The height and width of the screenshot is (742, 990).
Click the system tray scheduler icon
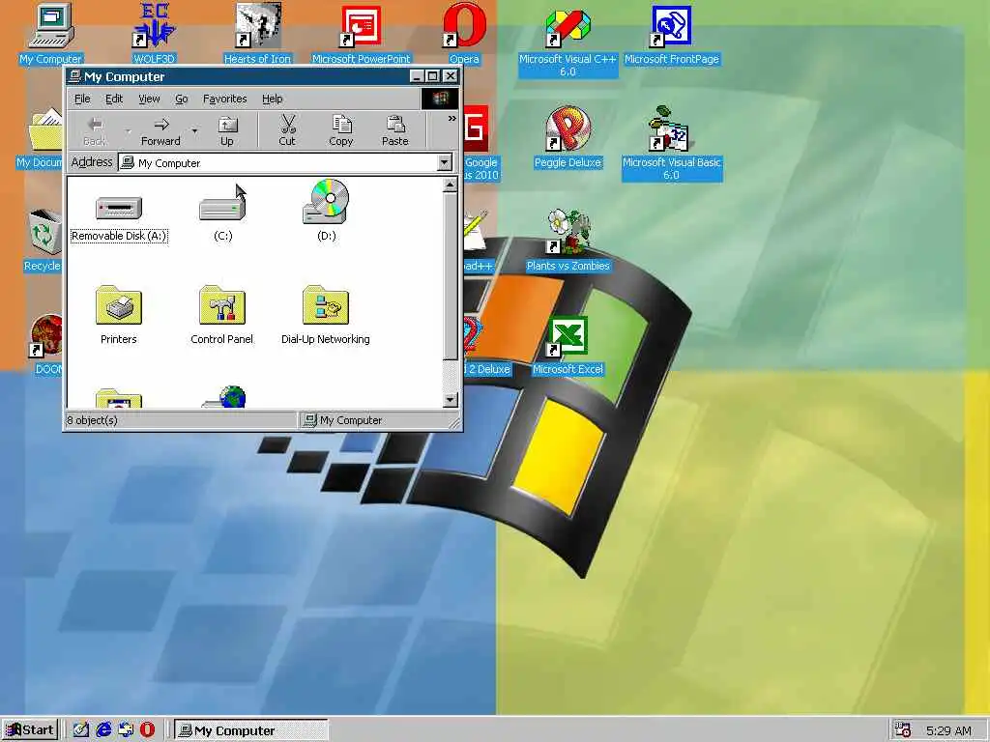904,730
